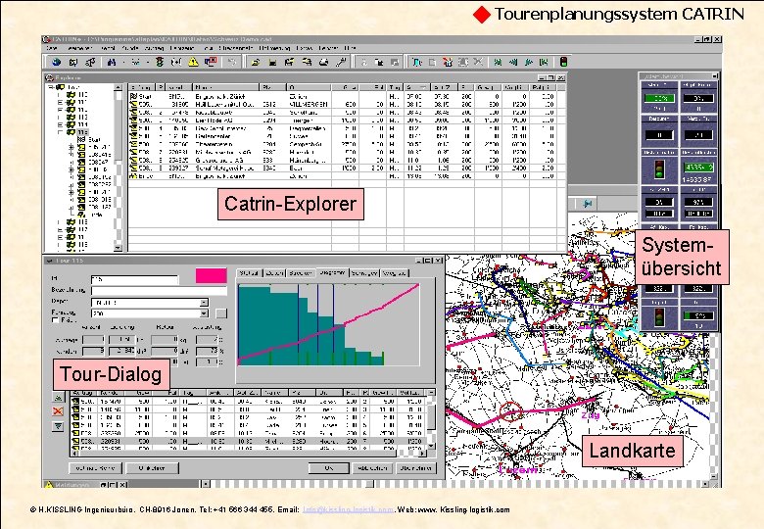Screen dimensions: 764x529
Task: Expand tour 117 in the Explorer tree
Action: 60,229
